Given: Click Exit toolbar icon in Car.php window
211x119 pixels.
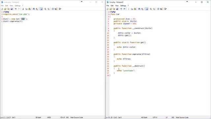Looking at the screenshot, I should (x=166, y=9).
